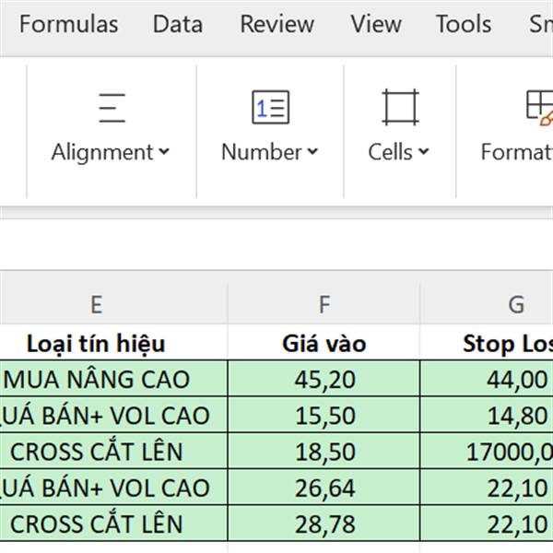
Task: Select column E header
Action: tap(96, 305)
